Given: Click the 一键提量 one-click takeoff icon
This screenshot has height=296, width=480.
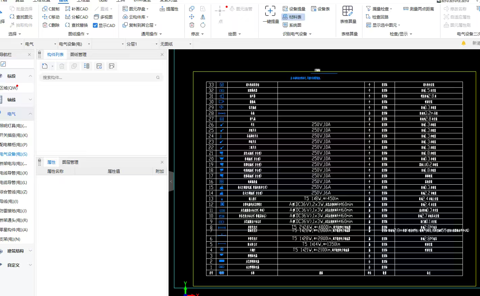Looking at the screenshot, I should point(270,11).
